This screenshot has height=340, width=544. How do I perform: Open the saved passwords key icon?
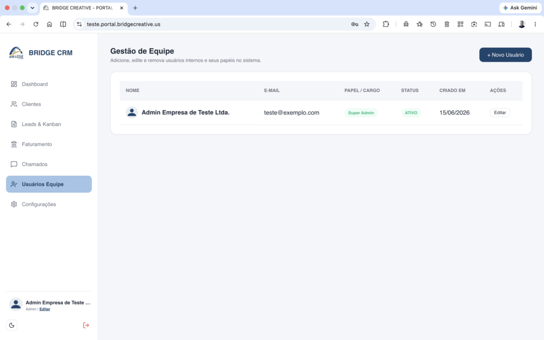(x=354, y=24)
